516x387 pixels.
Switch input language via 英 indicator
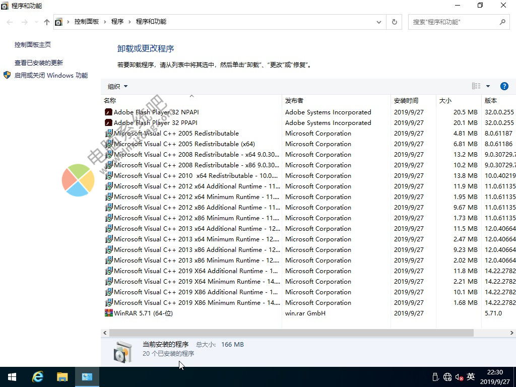471,376
